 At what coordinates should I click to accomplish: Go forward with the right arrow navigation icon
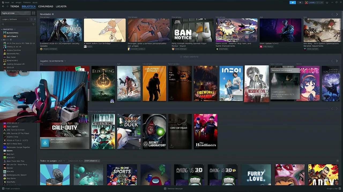click(x=7, y=6)
